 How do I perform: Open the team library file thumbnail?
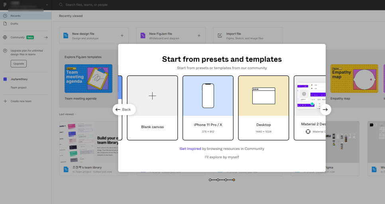(89, 142)
